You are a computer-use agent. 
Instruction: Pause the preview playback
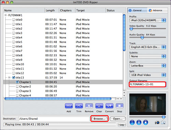139,122
